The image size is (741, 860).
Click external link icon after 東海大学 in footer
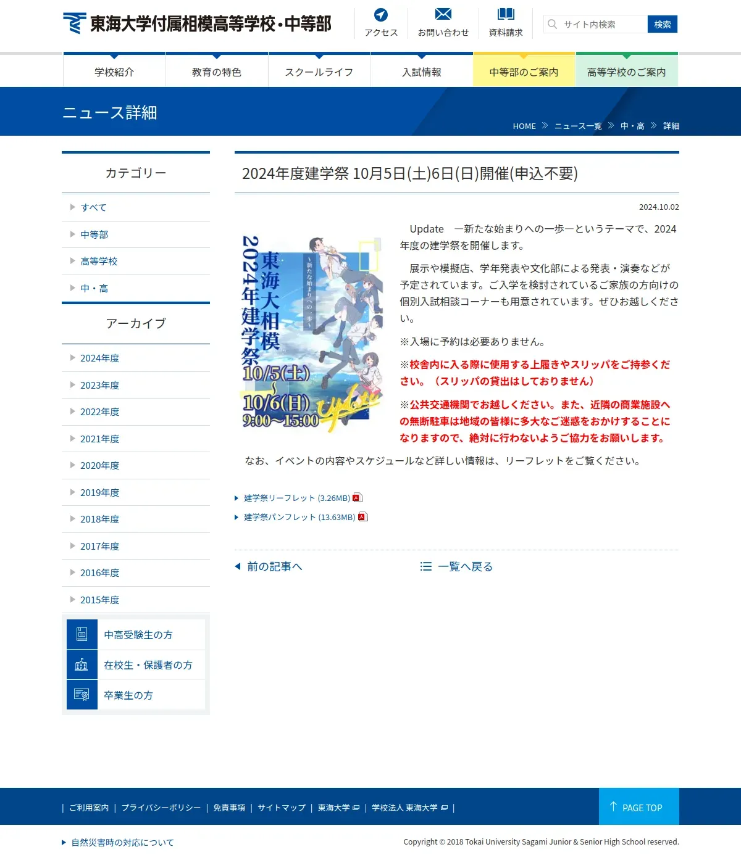356,808
